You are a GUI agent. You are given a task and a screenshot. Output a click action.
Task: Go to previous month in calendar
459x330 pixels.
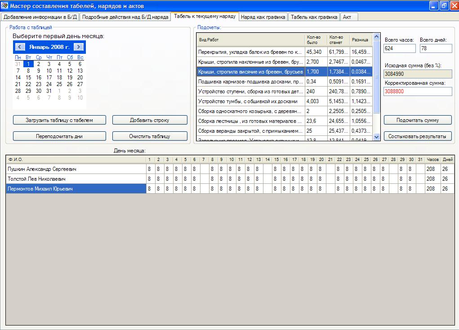pyautogui.click(x=20, y=47)
